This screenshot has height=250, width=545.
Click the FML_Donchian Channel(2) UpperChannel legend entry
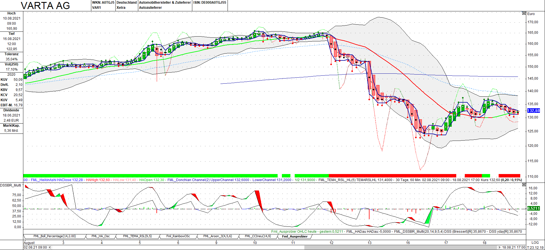point(208,180)
